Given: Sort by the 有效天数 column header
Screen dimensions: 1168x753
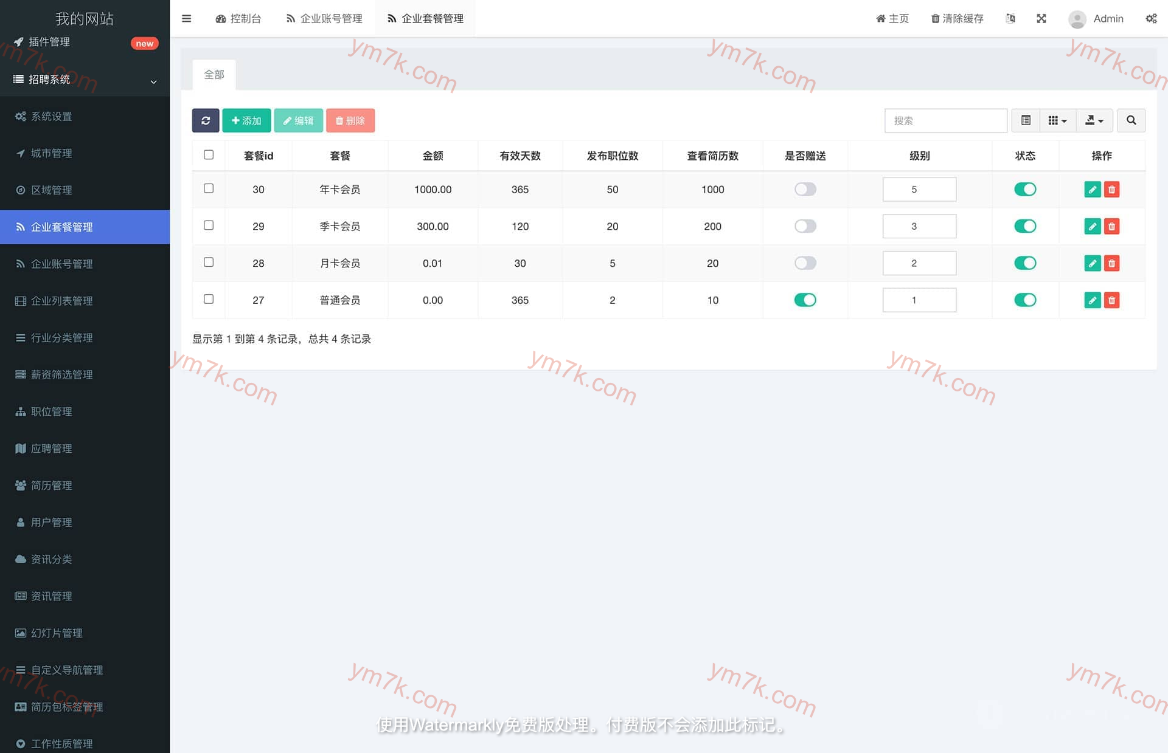Looking at the screenshot, I should coord(520,156).
